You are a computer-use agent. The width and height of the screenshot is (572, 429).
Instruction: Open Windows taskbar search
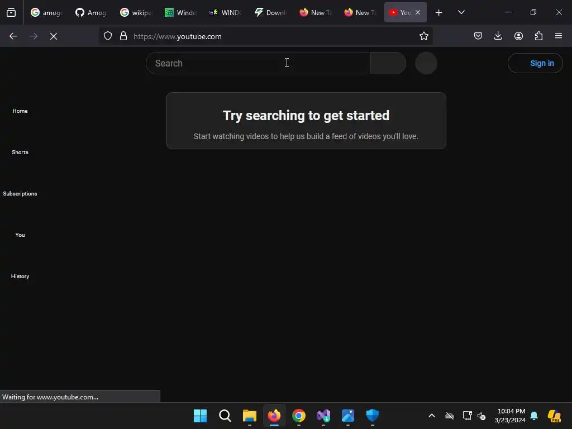pyautogui.click(x=225, y=416)
